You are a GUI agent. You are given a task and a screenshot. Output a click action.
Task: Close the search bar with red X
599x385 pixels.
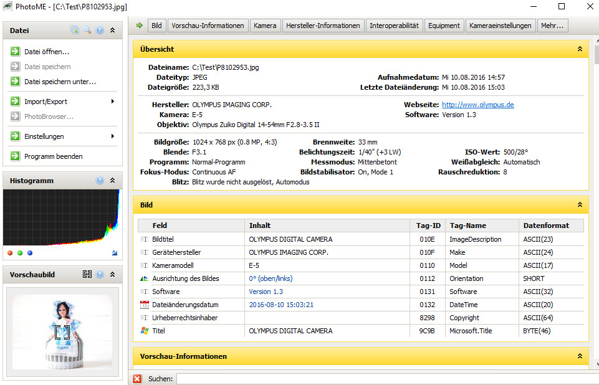click(x=137, y=379)
